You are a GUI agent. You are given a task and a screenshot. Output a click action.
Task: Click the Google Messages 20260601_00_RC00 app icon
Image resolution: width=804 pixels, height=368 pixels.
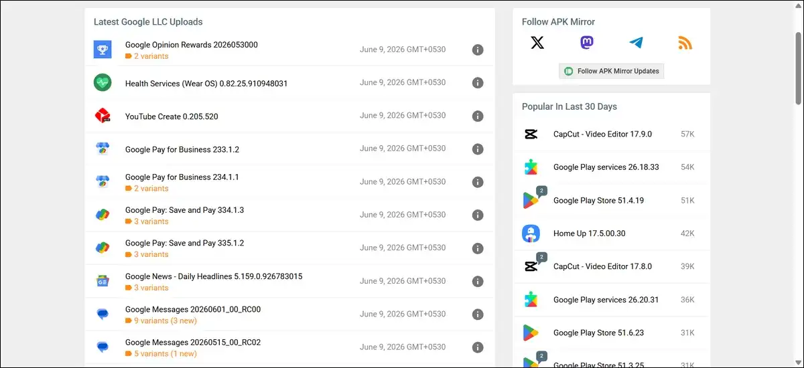pyautogui.click(x=103, y=314)
